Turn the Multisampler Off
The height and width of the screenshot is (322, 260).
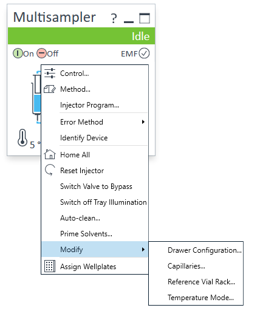click(47, 53)
